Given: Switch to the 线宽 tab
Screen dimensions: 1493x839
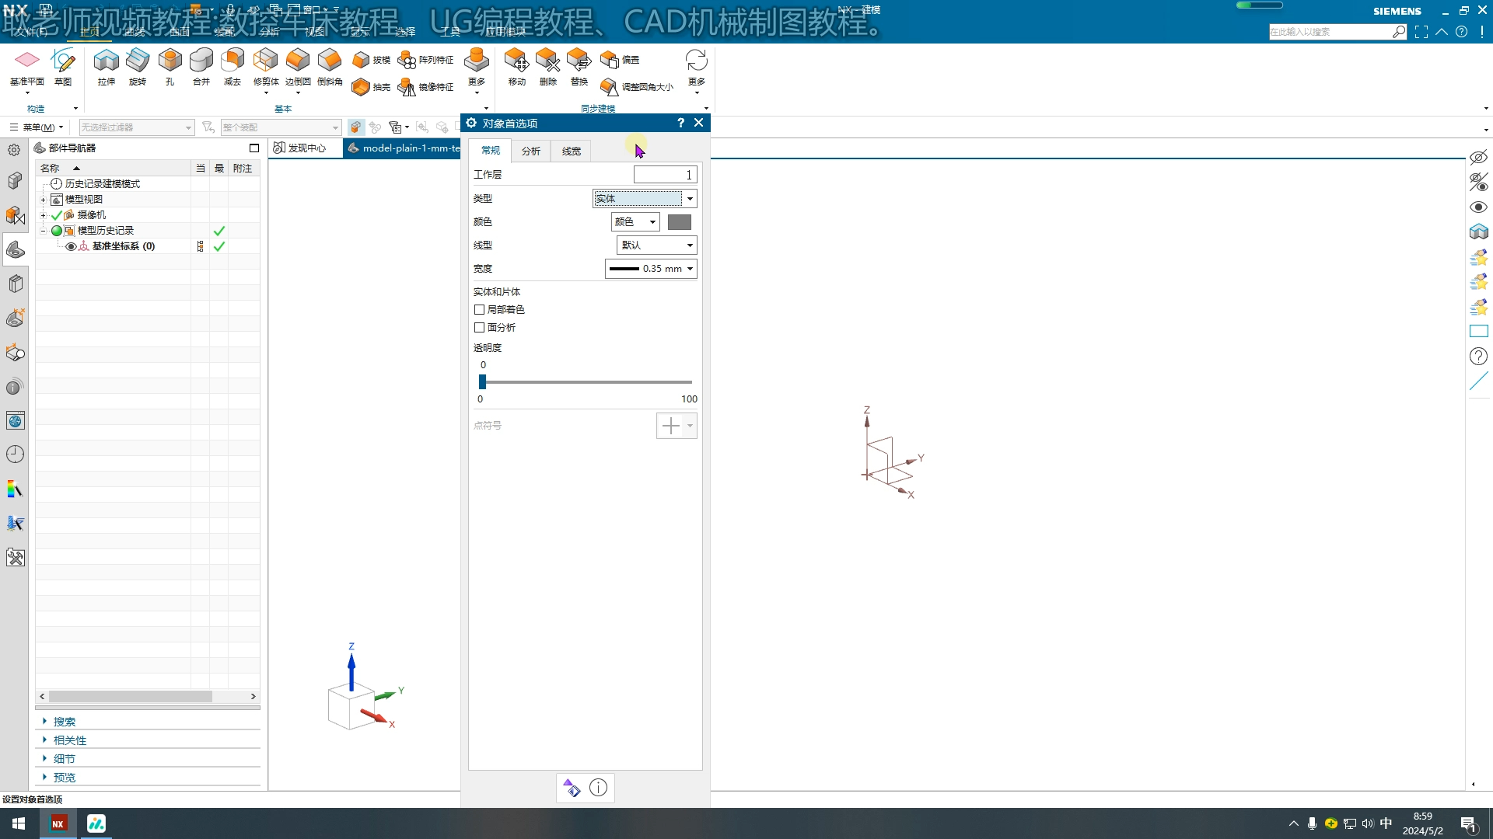Looking at the screenshot, I should [x=571, y=151].
